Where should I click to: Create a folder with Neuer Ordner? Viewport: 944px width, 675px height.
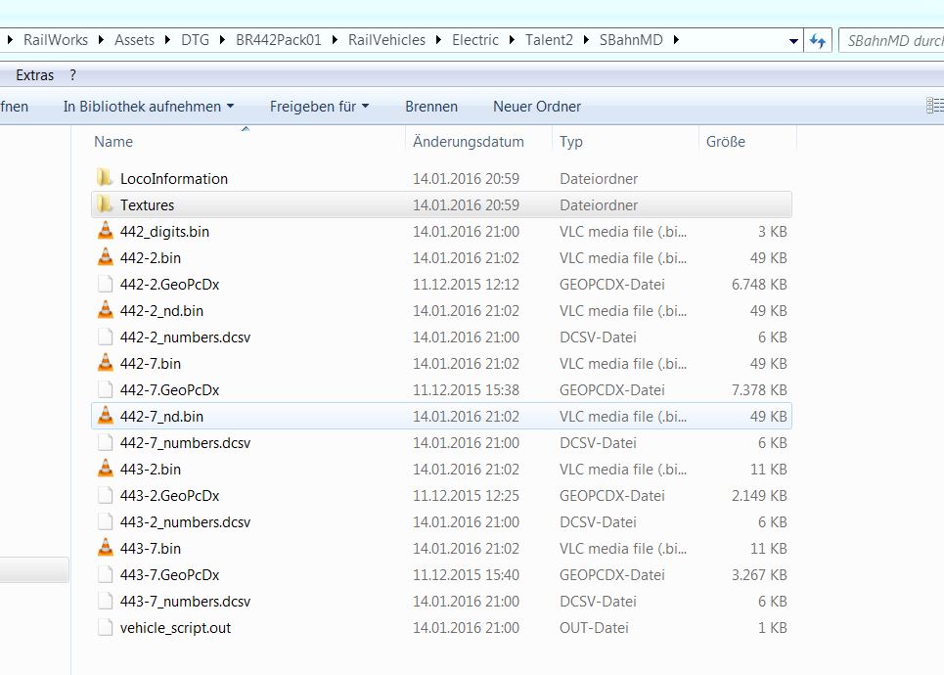pos(536,107)
